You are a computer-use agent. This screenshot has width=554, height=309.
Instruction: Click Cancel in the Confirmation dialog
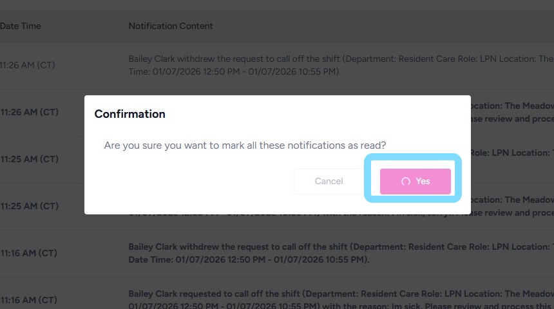tap(329, 181)
